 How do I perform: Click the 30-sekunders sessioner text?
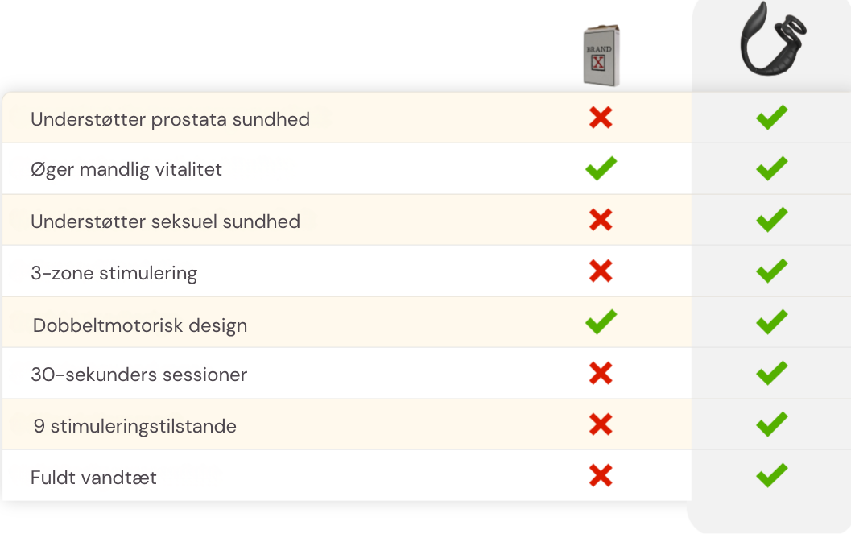coord(139,375)
